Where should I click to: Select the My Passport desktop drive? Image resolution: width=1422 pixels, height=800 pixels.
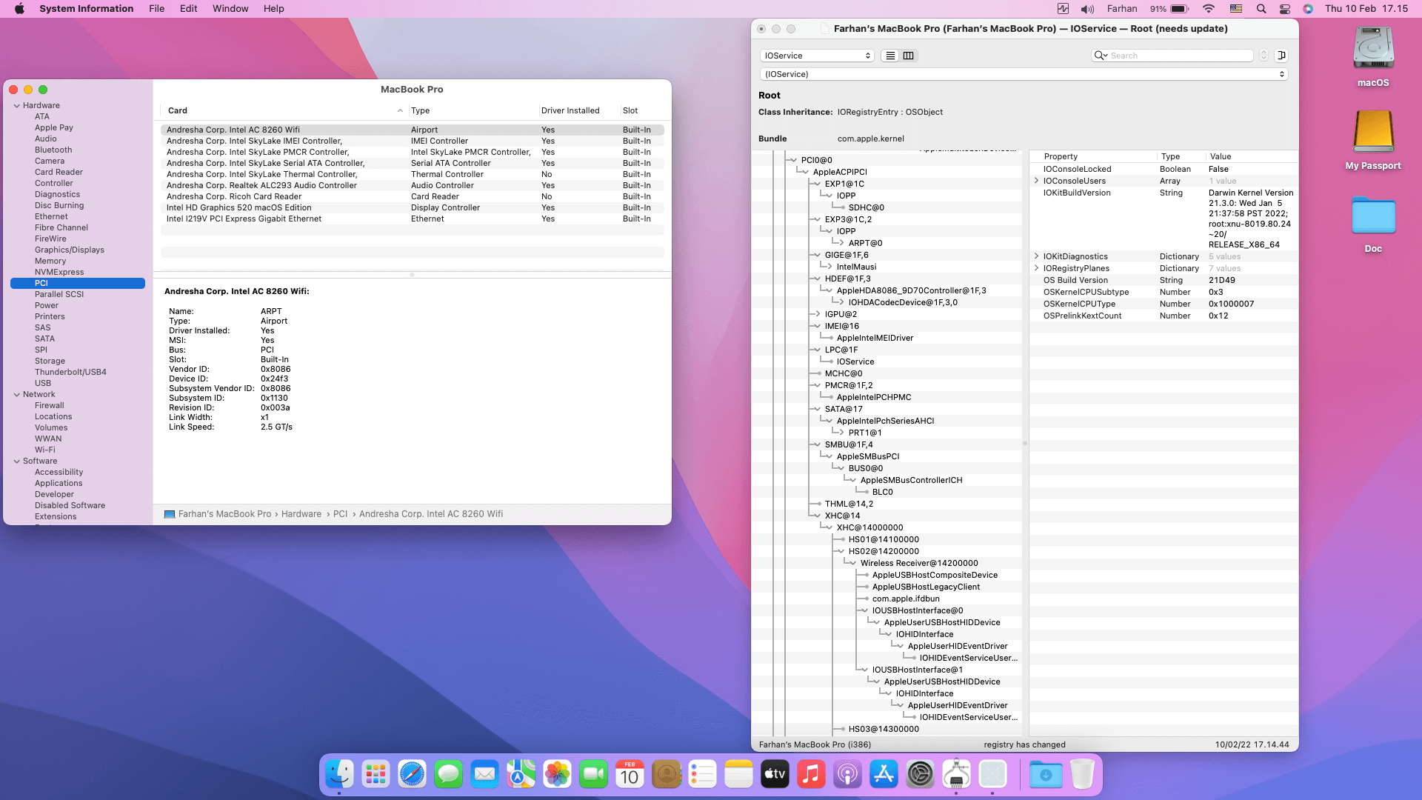pos(1373,141)
